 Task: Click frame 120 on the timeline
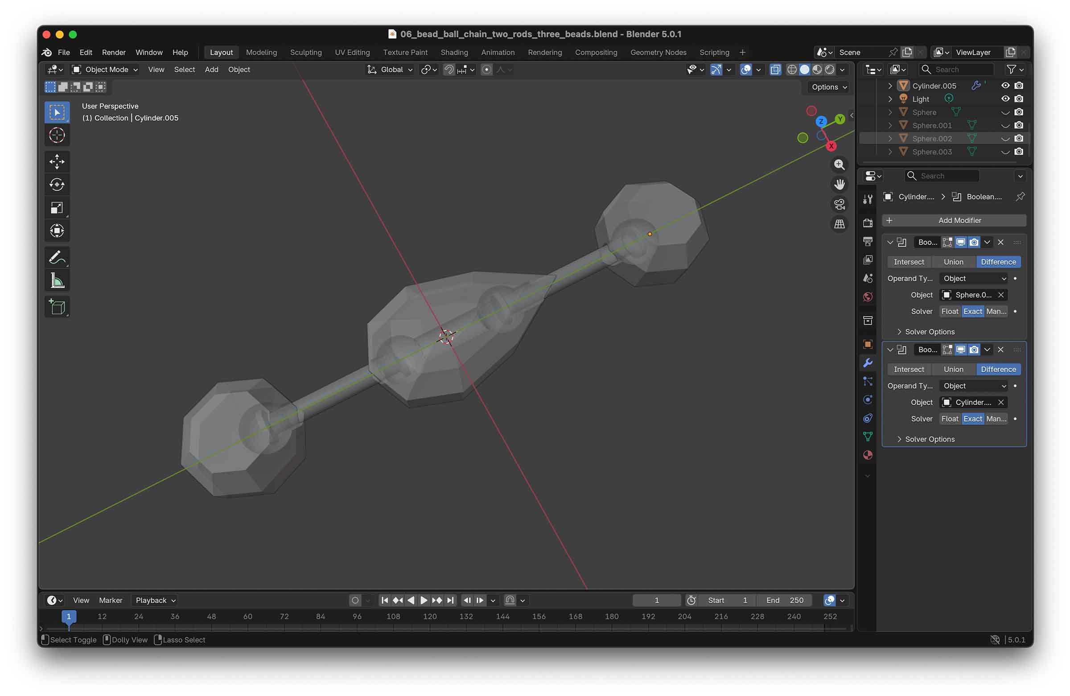429,617
